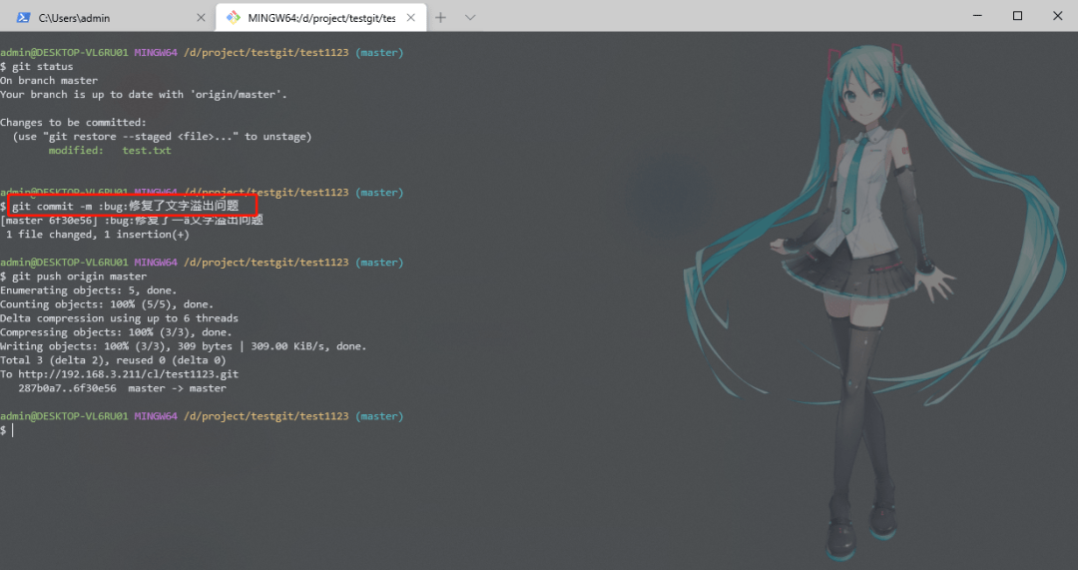Click the 'git status' command line

[x=37, y=67]
